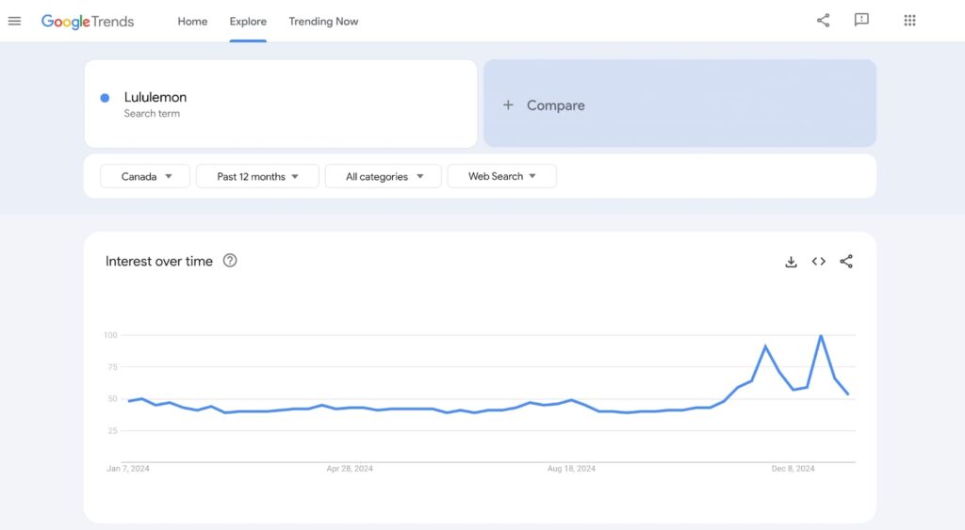The image size is (965, 530).
Task: Open the hamburger main menu
Action: click(x=14, y=21)
